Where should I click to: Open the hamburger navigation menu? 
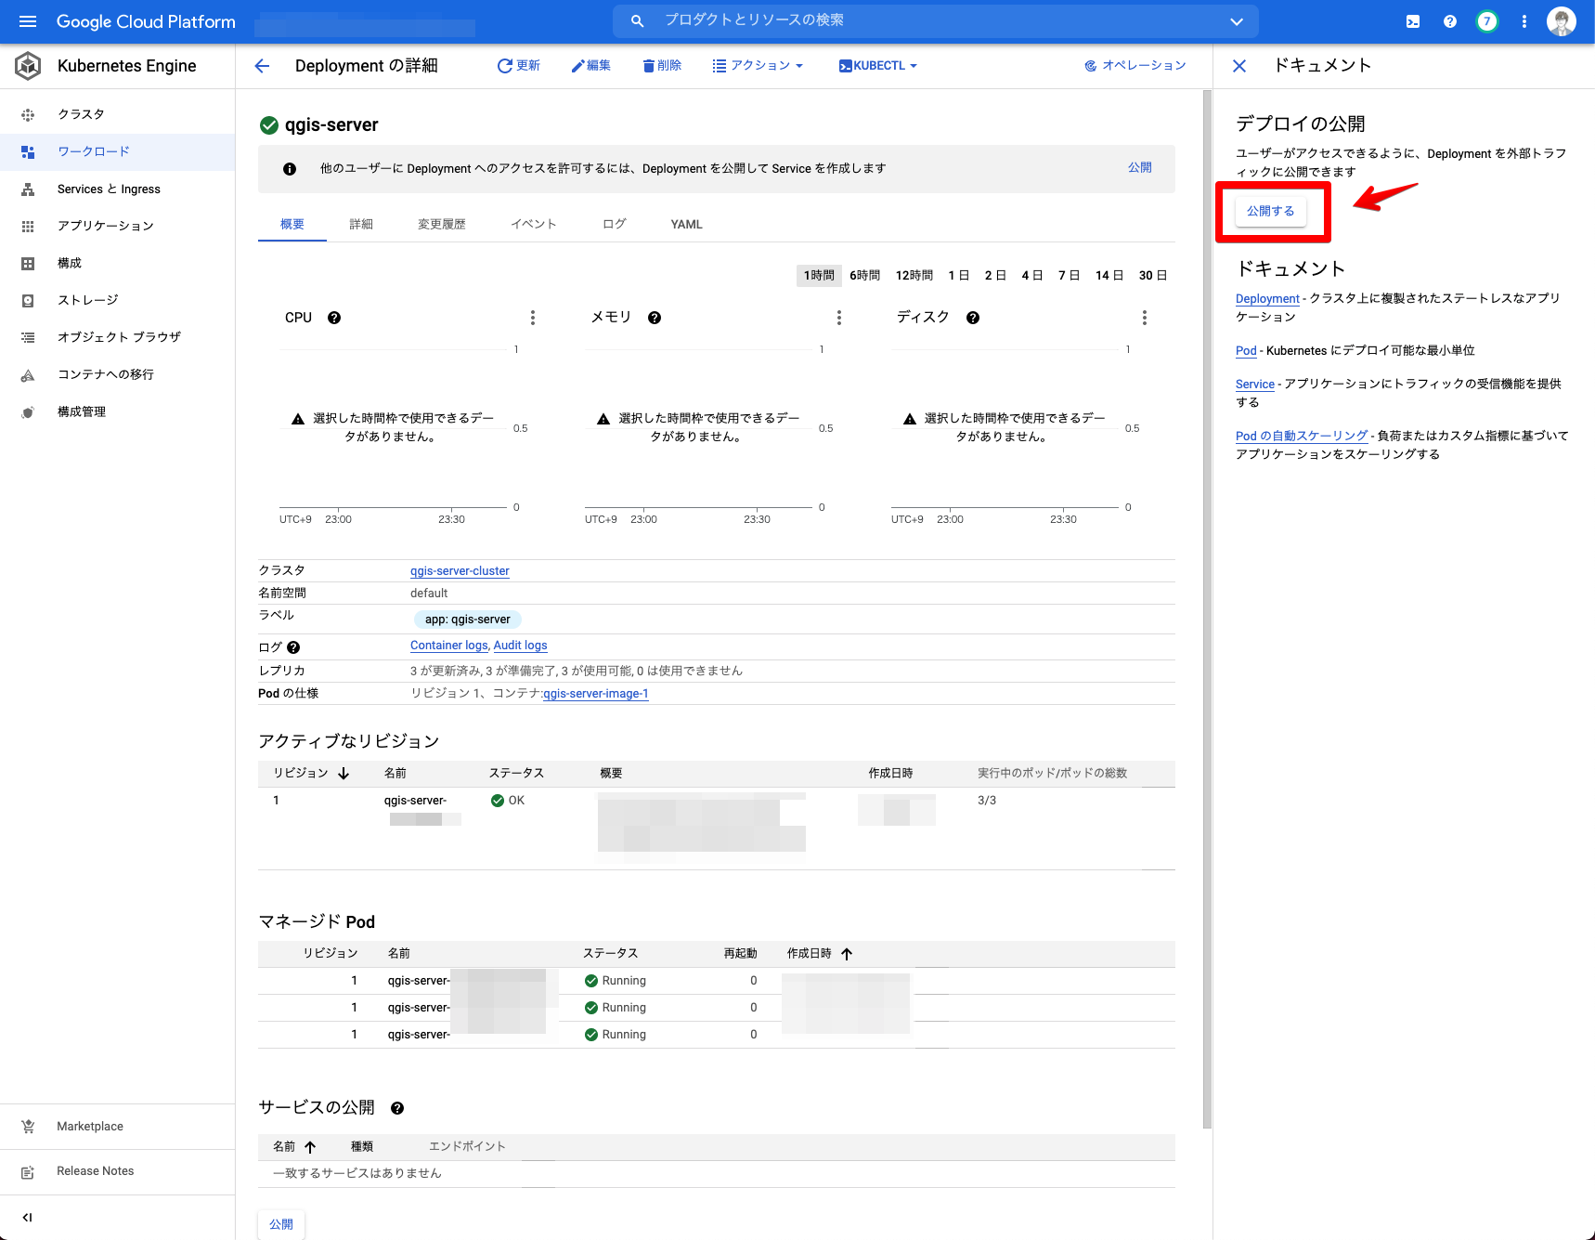[28, 21]
